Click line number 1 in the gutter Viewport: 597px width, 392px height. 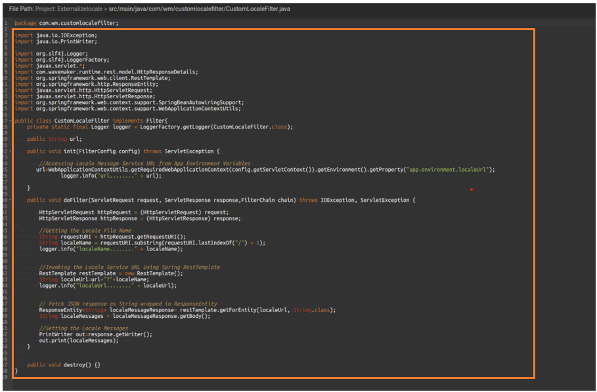[x=6, y=23]
